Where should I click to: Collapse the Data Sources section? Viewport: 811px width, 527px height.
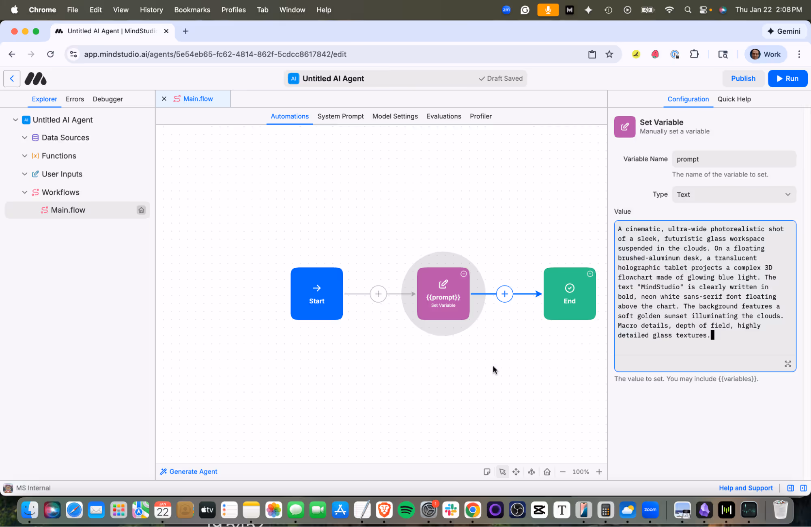click(25, 138)
